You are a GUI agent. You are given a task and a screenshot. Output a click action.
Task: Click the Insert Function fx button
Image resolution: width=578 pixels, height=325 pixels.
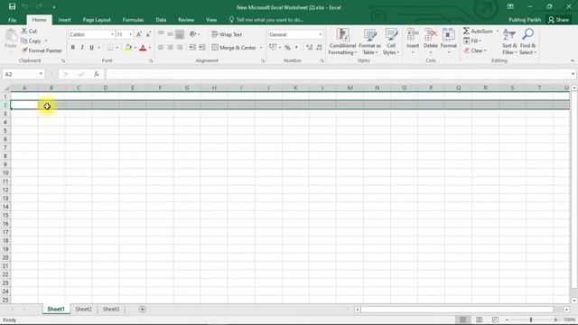(97, 74)
